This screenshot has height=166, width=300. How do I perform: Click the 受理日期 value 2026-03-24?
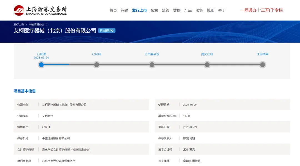[x=190, y=105]
